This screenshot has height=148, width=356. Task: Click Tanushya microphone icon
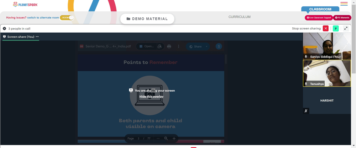coord(306,84)
